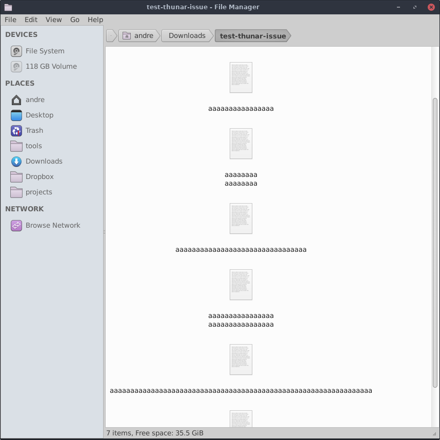Click the Desktop icon in Places
This screenshot has width=440, height=440.
pos(16,115)
